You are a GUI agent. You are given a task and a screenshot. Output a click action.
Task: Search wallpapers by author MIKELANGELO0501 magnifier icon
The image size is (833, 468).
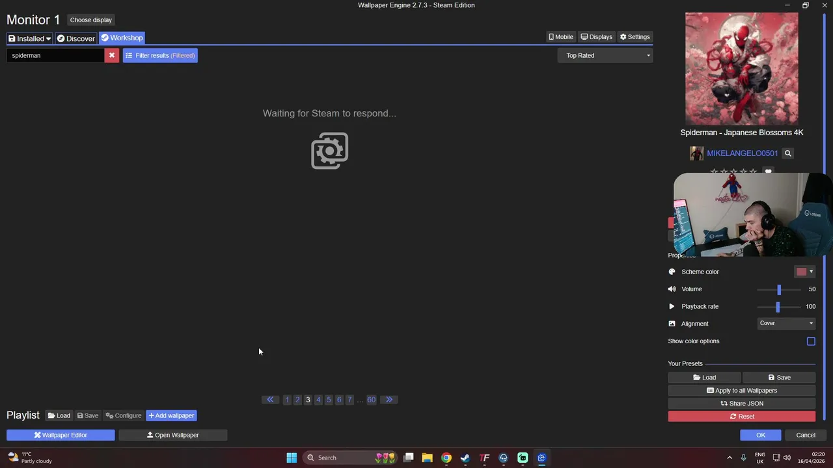[787, 153]
